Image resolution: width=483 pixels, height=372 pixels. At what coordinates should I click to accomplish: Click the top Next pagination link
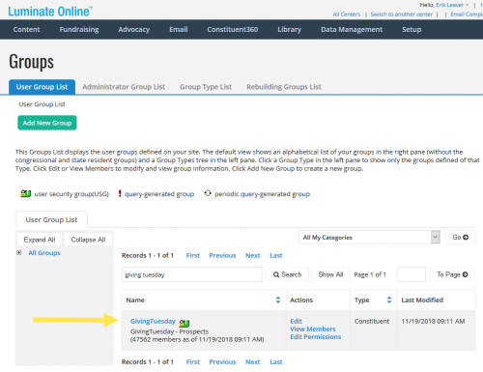253,255
